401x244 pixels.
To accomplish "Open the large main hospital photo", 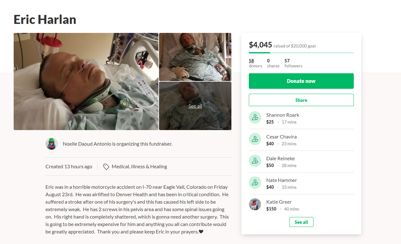I will tap(86, 81).
